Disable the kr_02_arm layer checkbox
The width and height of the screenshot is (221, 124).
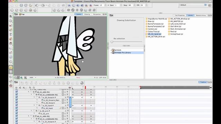[x=17, y=113]
